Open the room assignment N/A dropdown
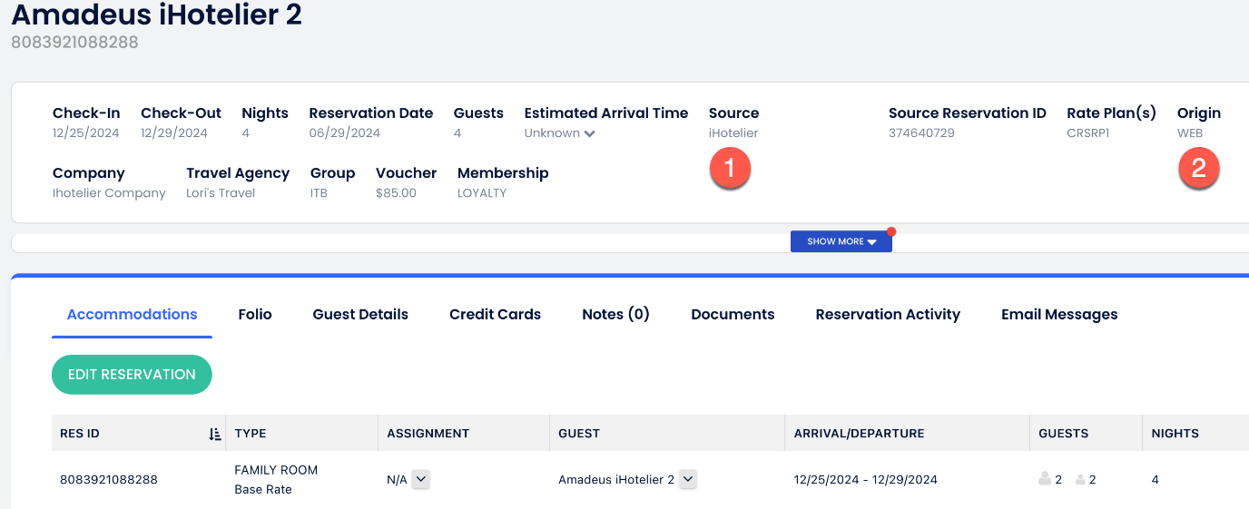 pyautogui.click(x=421, y=479)
